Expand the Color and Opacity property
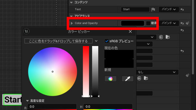 (x=72, y=23)
